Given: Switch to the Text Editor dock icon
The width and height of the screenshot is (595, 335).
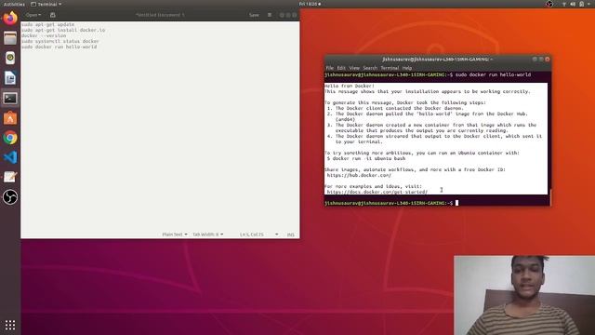Looking at the screenshot, I should (10, 177).
